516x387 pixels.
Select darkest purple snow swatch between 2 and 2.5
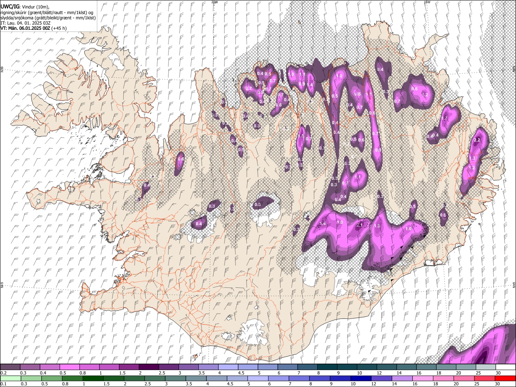(x=149, y=367)
